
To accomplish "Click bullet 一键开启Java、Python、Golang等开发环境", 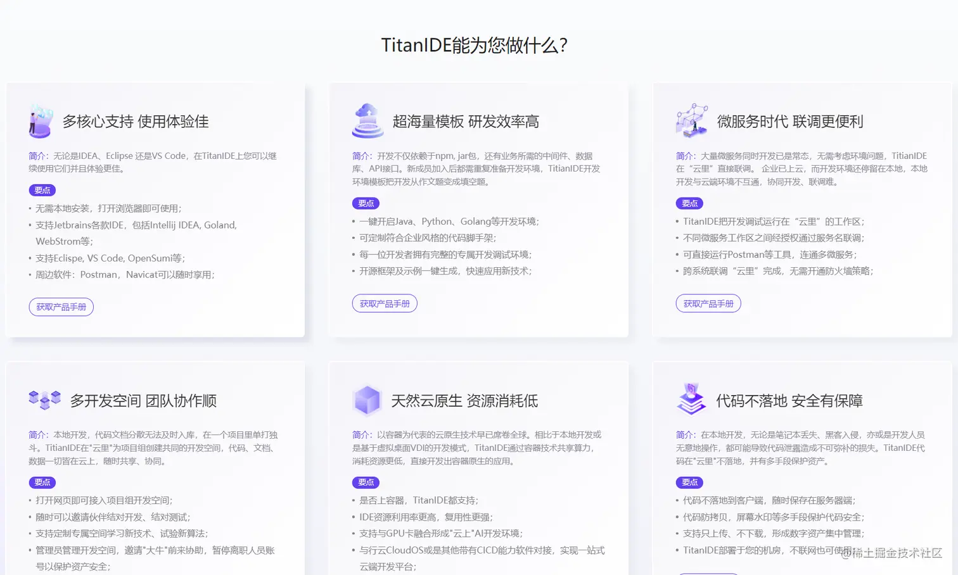I will click(x=449, y=222).
